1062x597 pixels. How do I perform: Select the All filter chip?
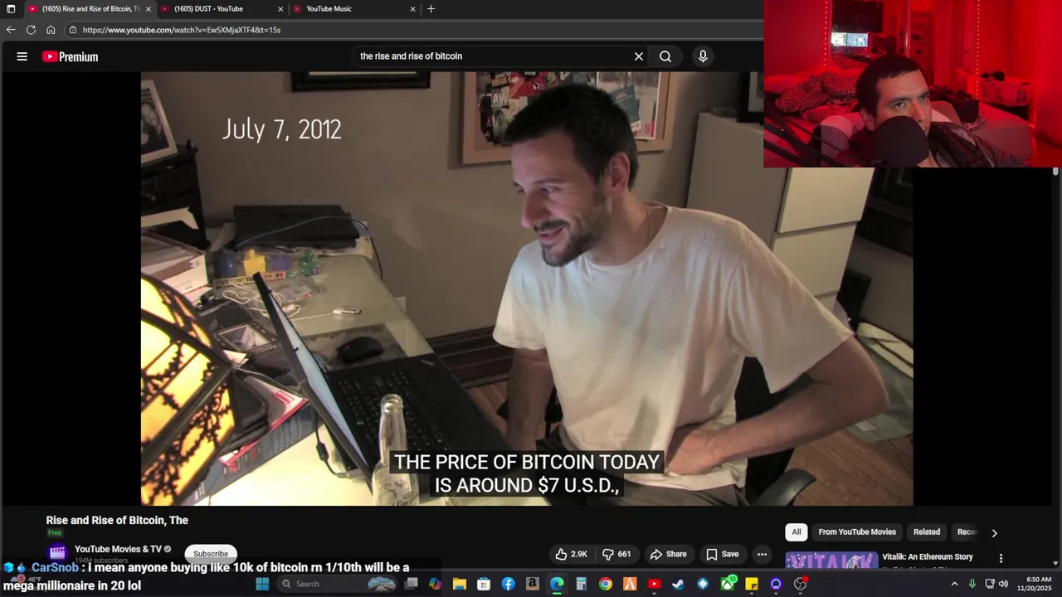[x=796, y=532]
